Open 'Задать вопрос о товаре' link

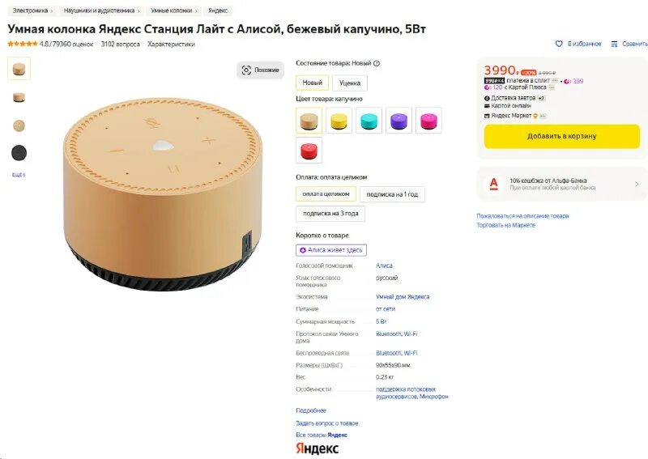327,423
